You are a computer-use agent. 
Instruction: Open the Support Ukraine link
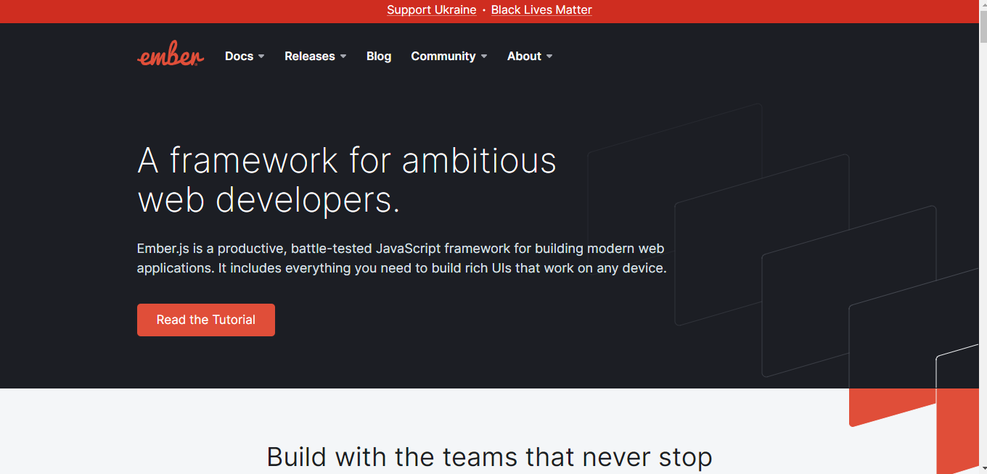(432, 10)
